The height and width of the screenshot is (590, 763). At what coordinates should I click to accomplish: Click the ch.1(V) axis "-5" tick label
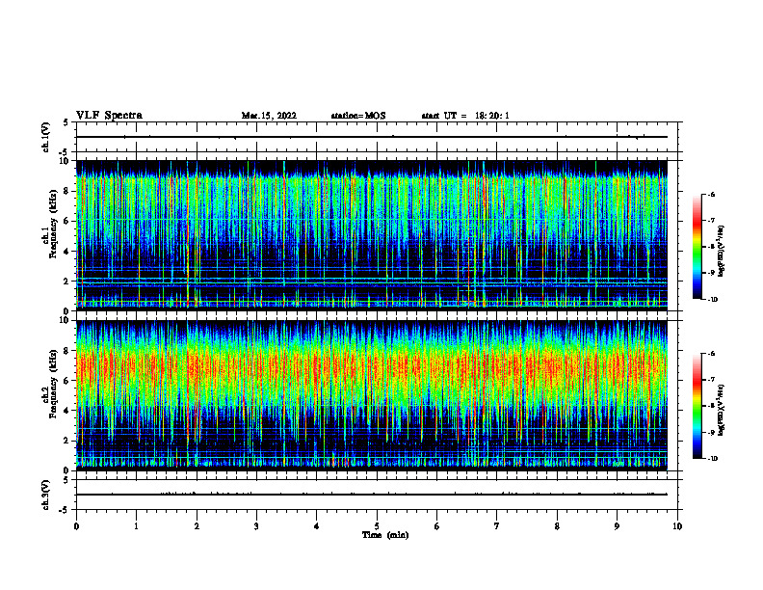(65, 152)
